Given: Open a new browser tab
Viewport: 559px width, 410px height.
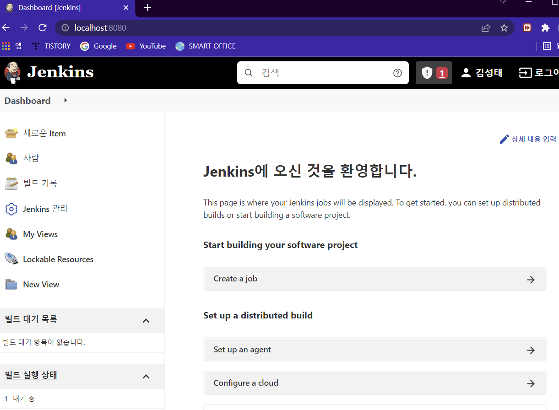Looking at the screenshot, I should coord(147,8).
